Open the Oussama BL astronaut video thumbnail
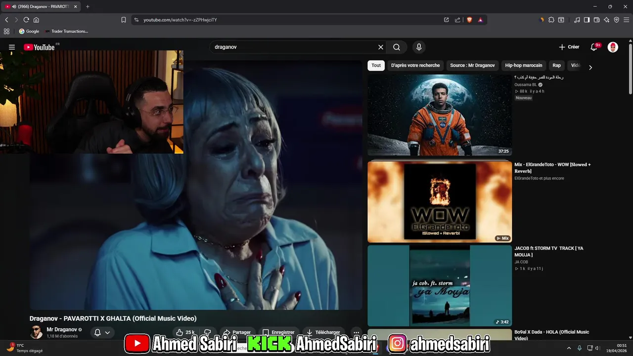Viewport: 633px width, 356px height. tap(440, 115)
